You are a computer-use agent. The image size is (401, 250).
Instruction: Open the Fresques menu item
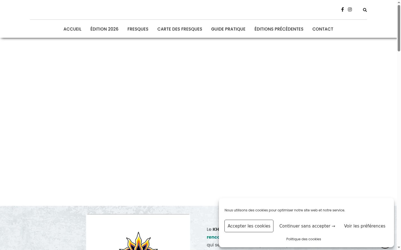click(x=138, y=29)
